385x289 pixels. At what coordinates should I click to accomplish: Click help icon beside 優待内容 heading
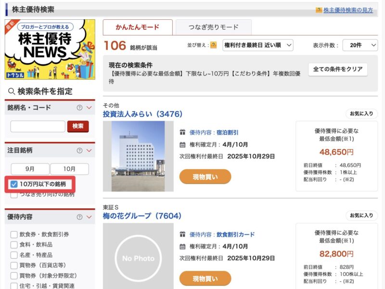tap(80, 217)
